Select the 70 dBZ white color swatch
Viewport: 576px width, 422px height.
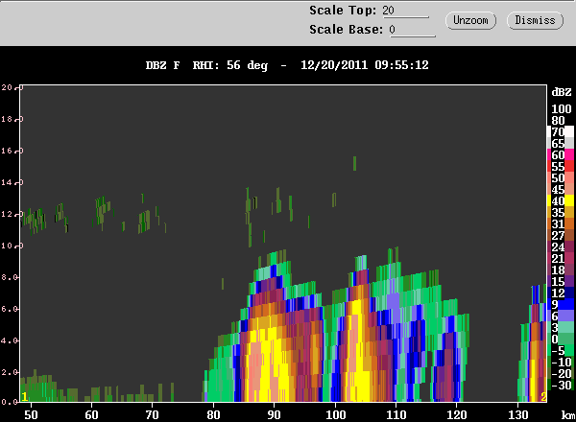coord(569,131)
